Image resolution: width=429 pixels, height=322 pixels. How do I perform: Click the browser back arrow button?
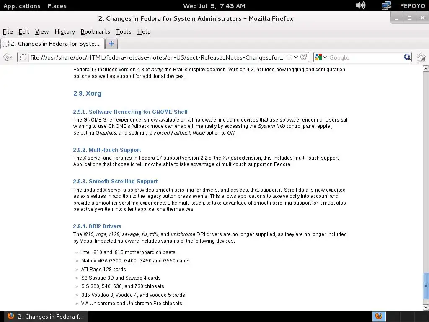point(8,57)
